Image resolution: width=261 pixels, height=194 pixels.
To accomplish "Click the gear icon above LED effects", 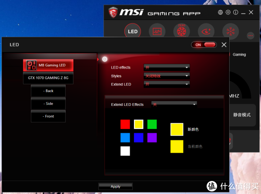I will point(105,59).
